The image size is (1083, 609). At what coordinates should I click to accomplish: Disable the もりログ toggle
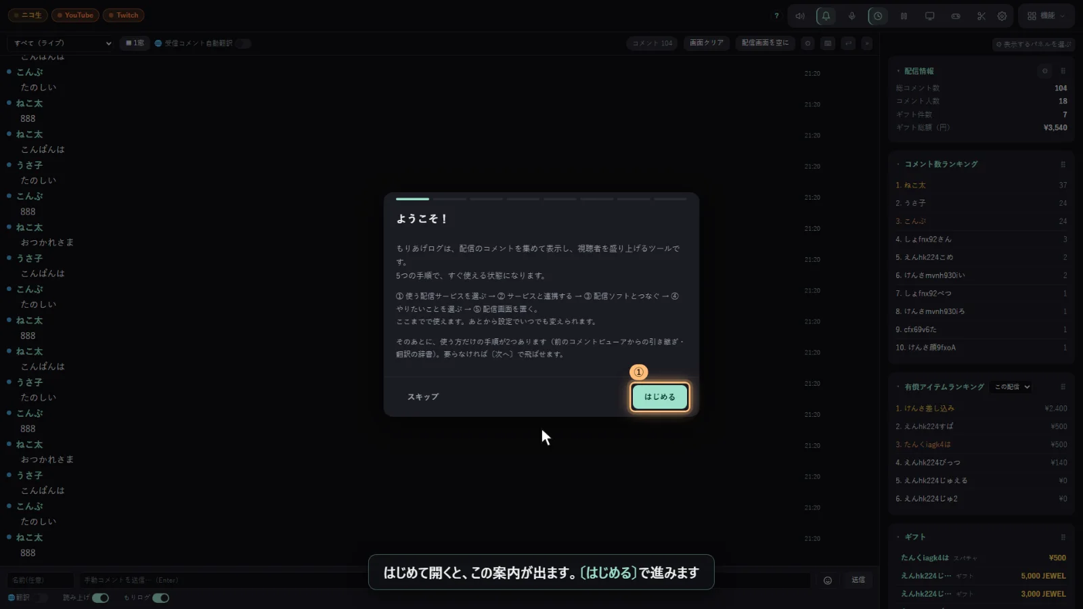tap(161, 598)
